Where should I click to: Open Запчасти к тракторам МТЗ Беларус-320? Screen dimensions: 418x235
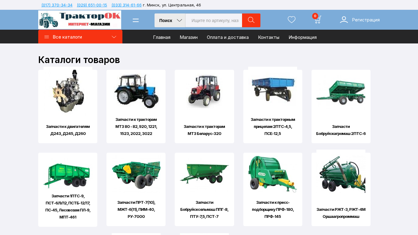[204, 130]
